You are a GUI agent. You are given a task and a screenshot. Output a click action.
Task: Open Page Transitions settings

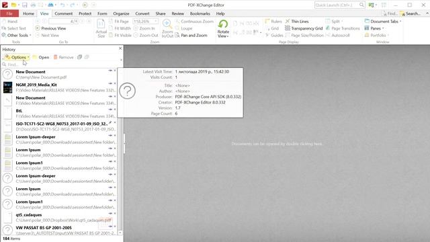(343, 28)
